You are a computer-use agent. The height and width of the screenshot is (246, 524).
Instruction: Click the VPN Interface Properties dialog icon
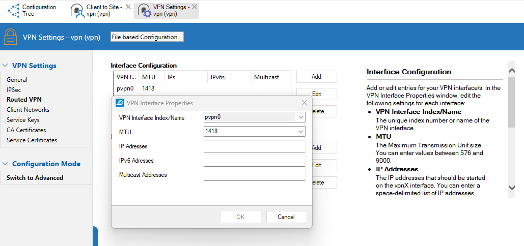coord(120,103)
